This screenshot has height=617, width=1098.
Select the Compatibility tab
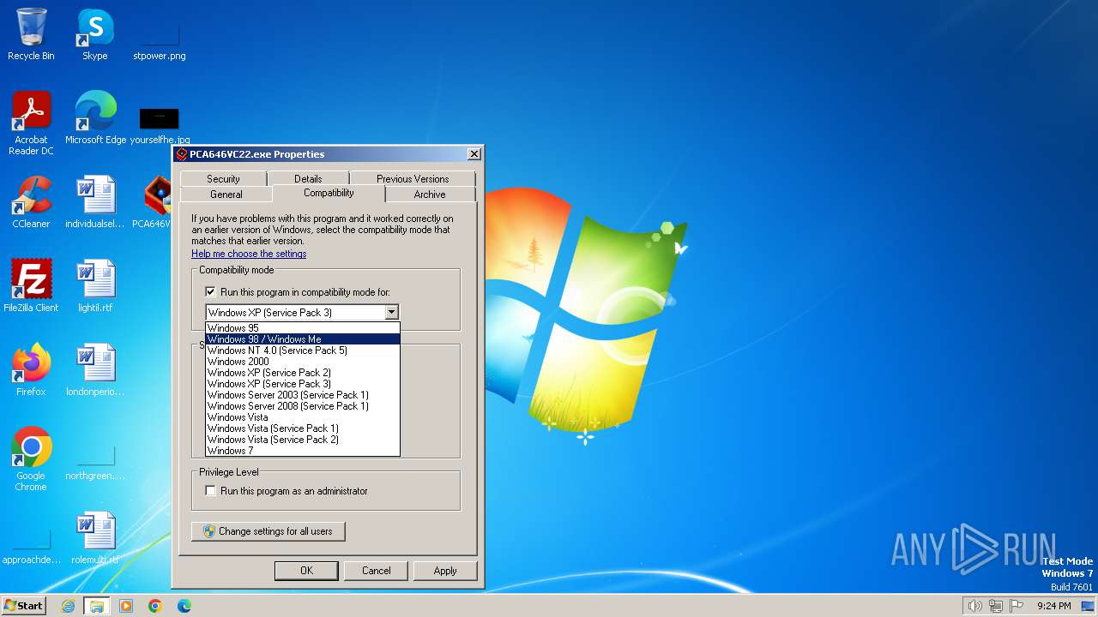pyautogui.click(x=329, y=193)
